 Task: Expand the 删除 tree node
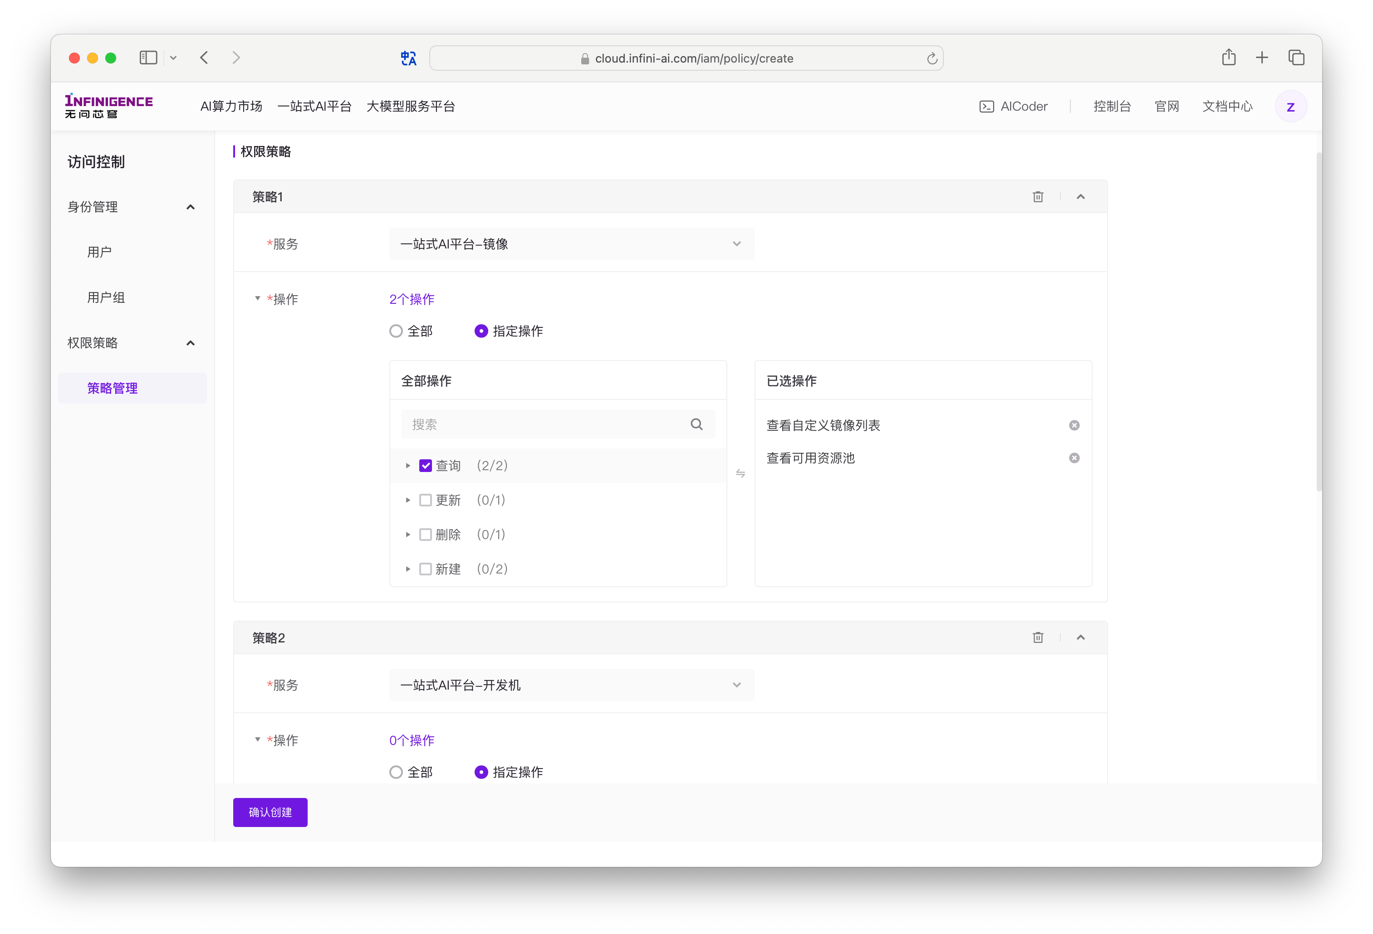pos(407,534)
